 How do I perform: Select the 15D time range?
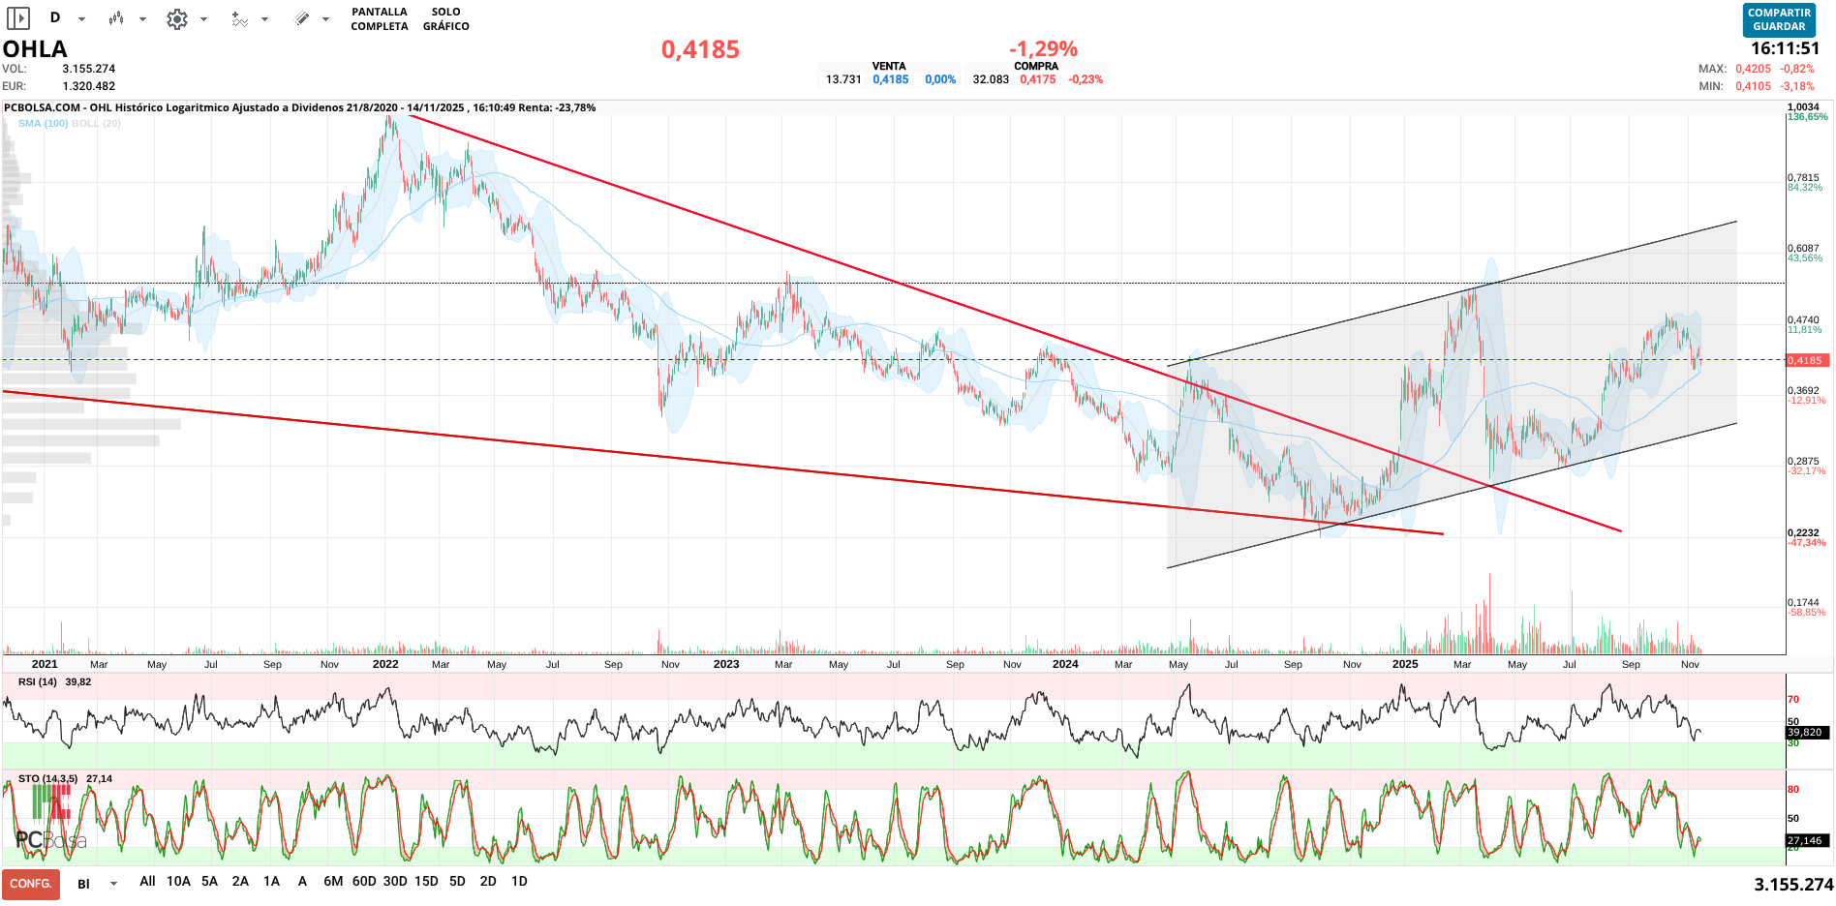coord(426,881)
